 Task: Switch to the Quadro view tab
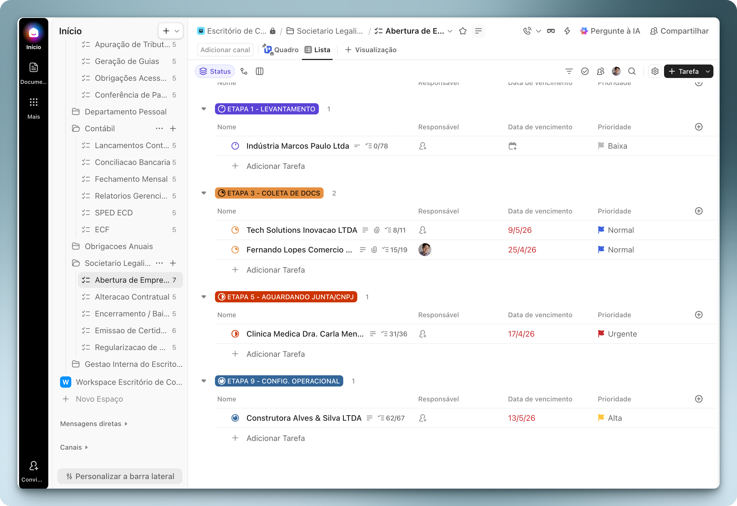point(281,50)
